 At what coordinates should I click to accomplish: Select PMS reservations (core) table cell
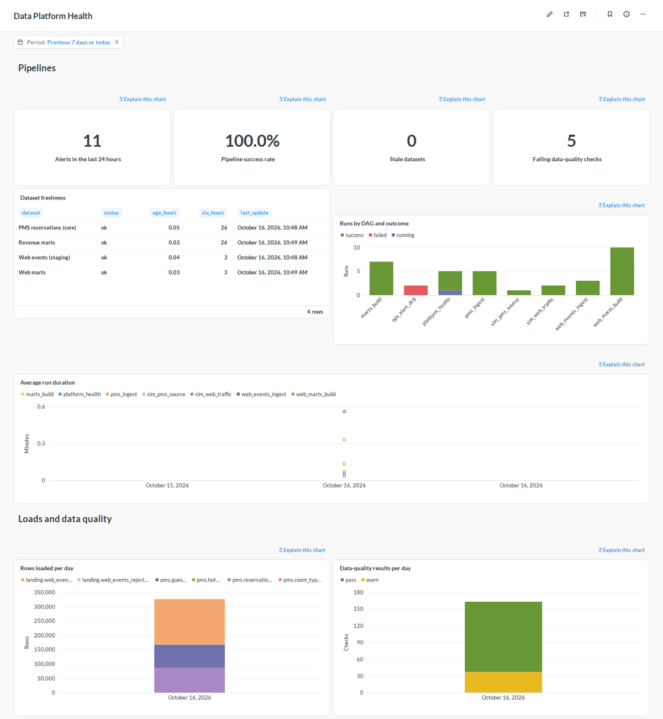coord(48,228)
